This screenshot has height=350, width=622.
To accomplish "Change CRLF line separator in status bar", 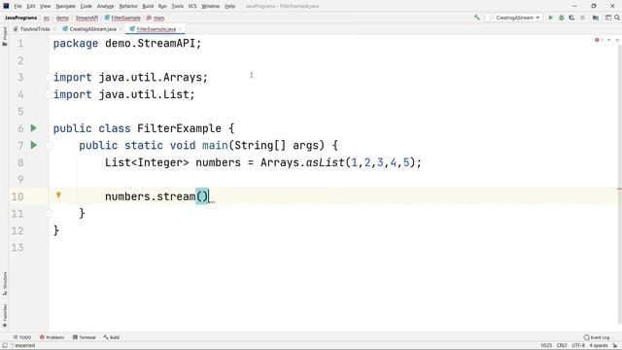I will (562, 346).
